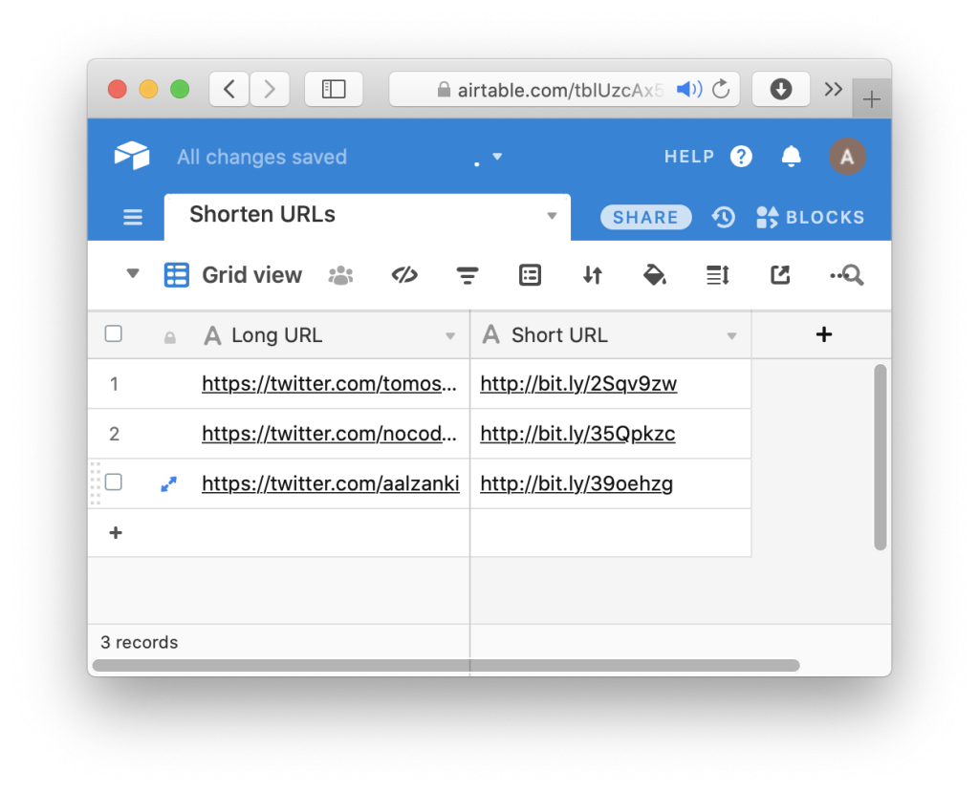Screen dimensions: 979x792
Task: Adjust row height using toolbar icon
Action: pyautogui.click(x=718, y=275)
